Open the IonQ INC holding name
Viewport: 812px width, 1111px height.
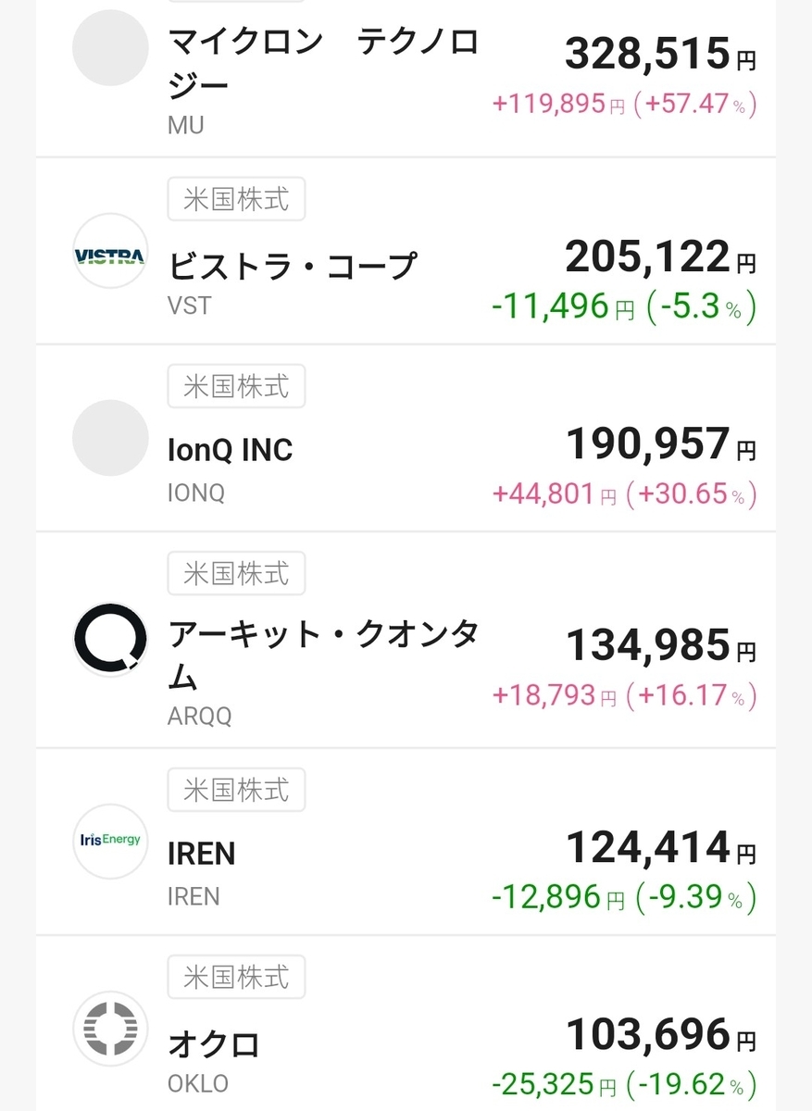click(230, 450)
